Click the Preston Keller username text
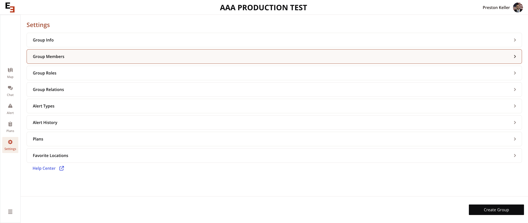This screenshot has height=223, width=528. (496, 7)
